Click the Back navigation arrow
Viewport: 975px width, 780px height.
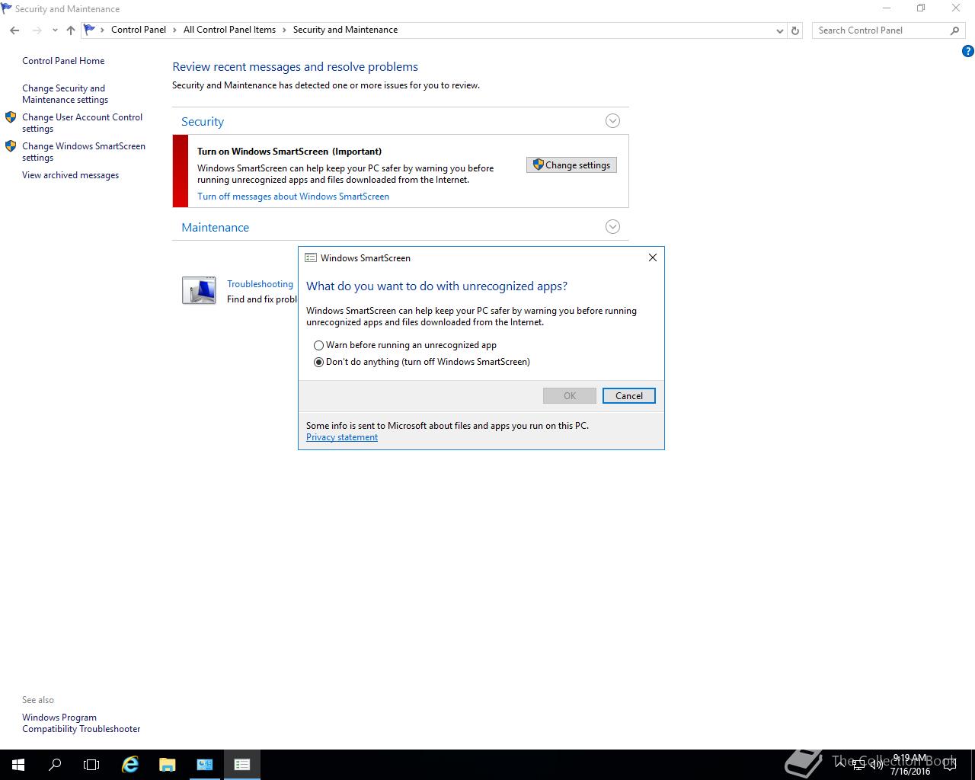14,30
